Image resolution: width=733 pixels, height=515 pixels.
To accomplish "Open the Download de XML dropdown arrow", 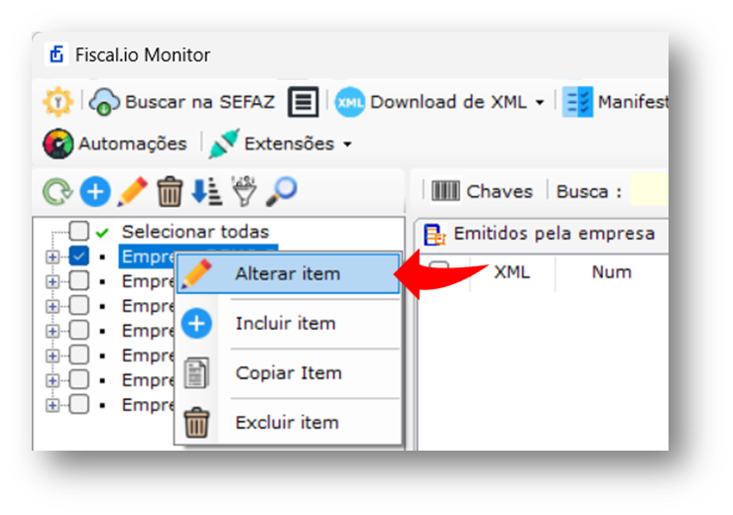I will (540, 102).
